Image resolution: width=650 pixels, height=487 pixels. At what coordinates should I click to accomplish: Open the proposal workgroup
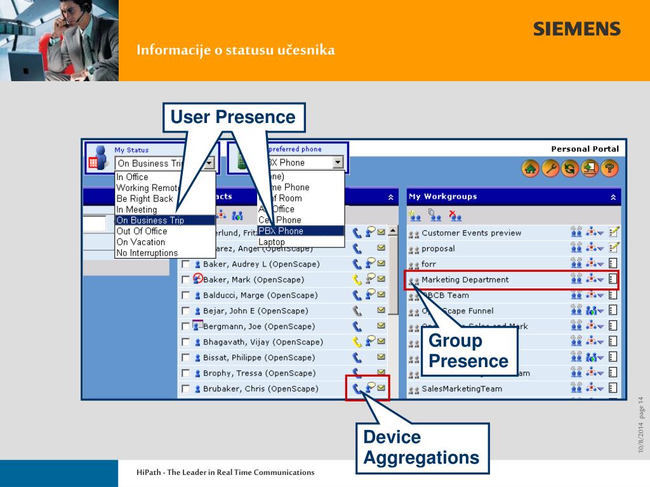(438, 249)
